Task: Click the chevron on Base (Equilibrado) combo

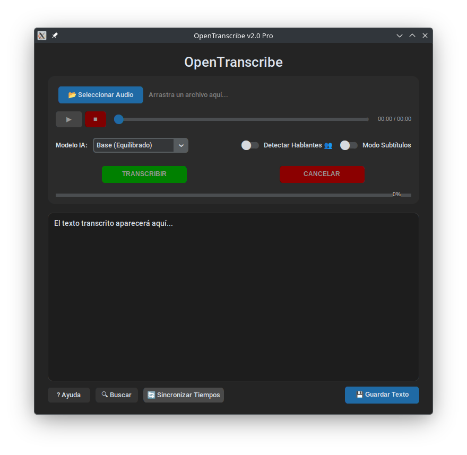Action: [181, 145]
